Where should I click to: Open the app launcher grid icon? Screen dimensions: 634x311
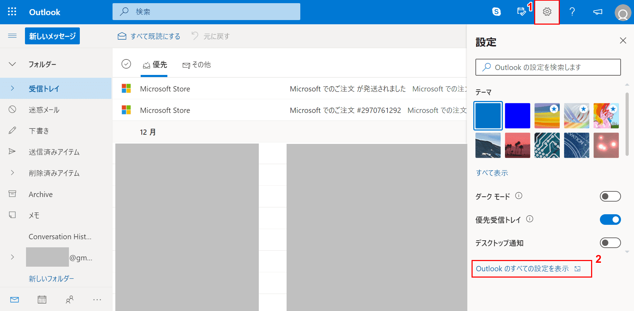click(12, 12)
